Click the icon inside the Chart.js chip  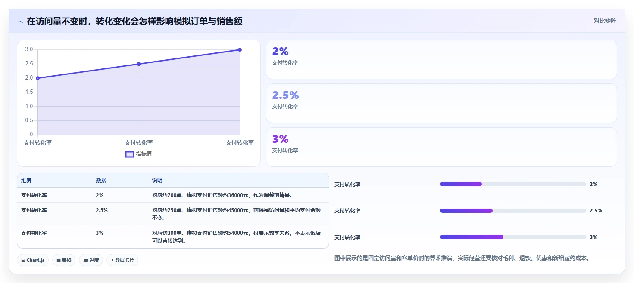(23, 260)
